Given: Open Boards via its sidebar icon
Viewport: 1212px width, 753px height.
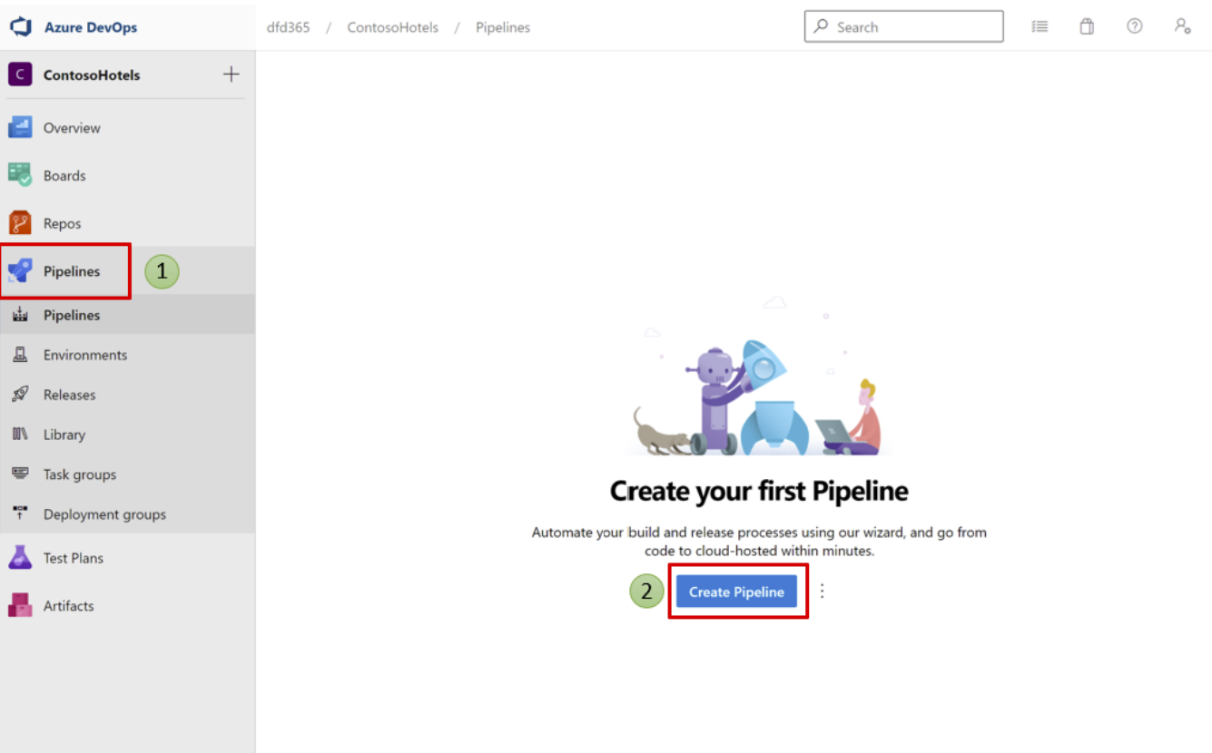Looking at the screenshot, I should point(20,175).
